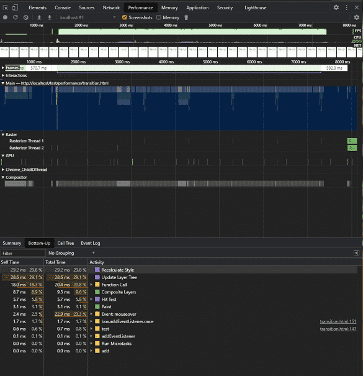Switch to the Elements tab
Screen dimensions: 363x376
coord(37,7)
